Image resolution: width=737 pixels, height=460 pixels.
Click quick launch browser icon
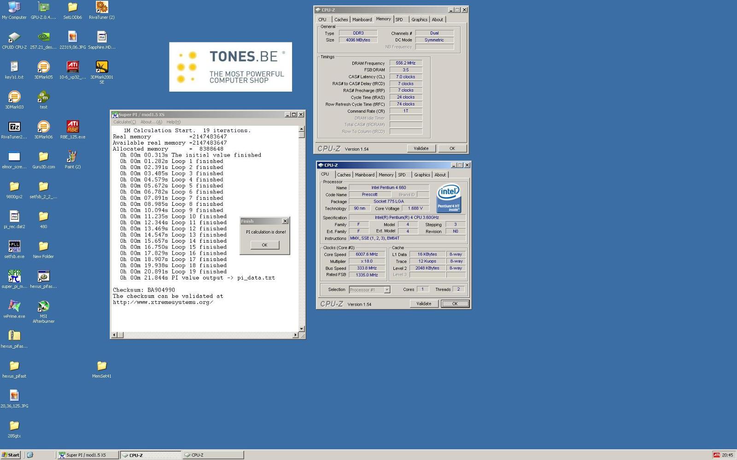click(30, 455)
